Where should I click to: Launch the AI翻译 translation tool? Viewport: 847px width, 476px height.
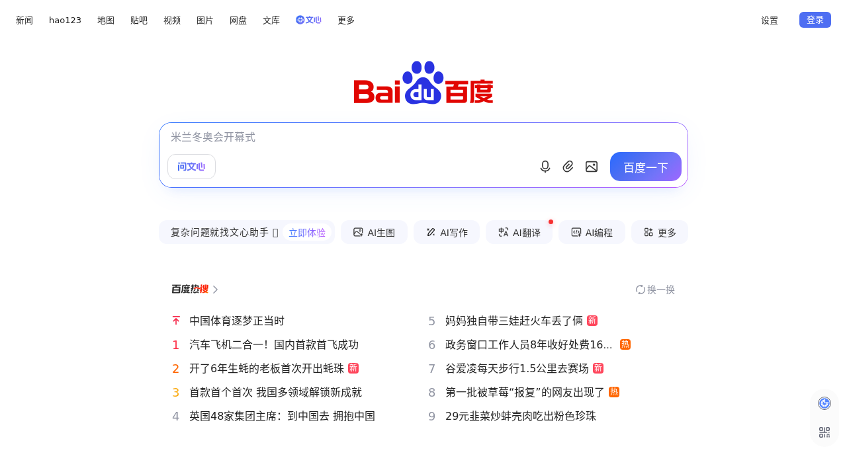click(x=519, y=233)
